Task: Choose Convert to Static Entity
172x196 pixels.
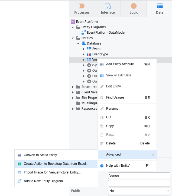Action: pos(56,155)
